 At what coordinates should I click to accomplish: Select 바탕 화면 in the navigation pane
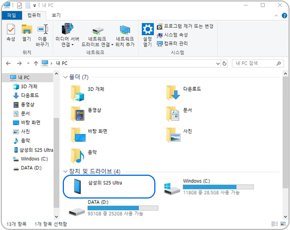(x=27, y=122)
